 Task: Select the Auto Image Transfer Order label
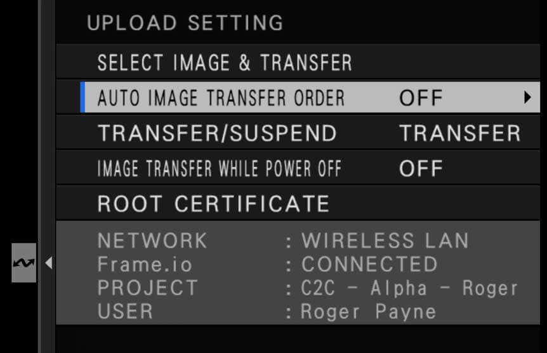pyautogui.click(x=221, y=98)
